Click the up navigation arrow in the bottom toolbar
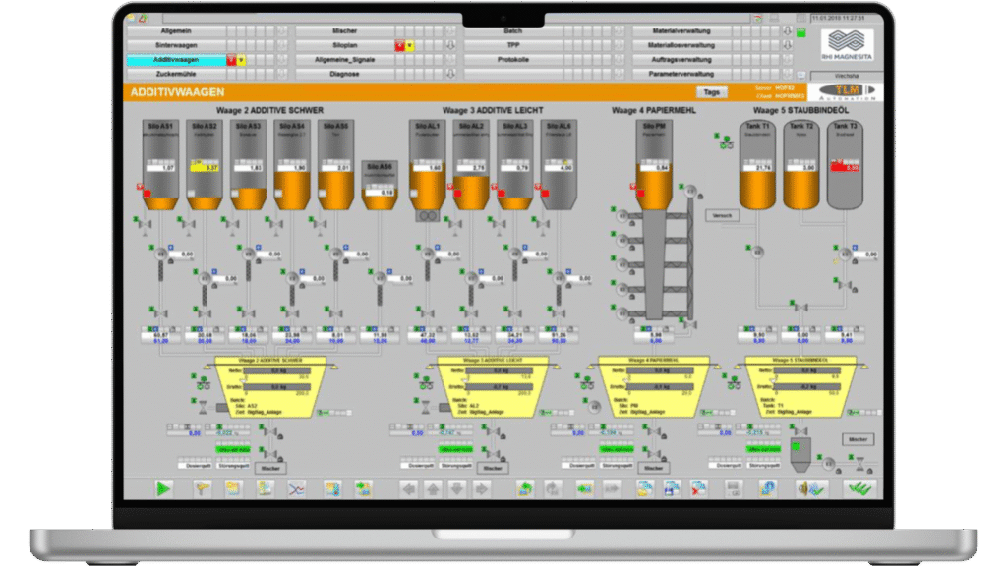1007x566 pixels. pyautogui.click(x=433, y=489)
